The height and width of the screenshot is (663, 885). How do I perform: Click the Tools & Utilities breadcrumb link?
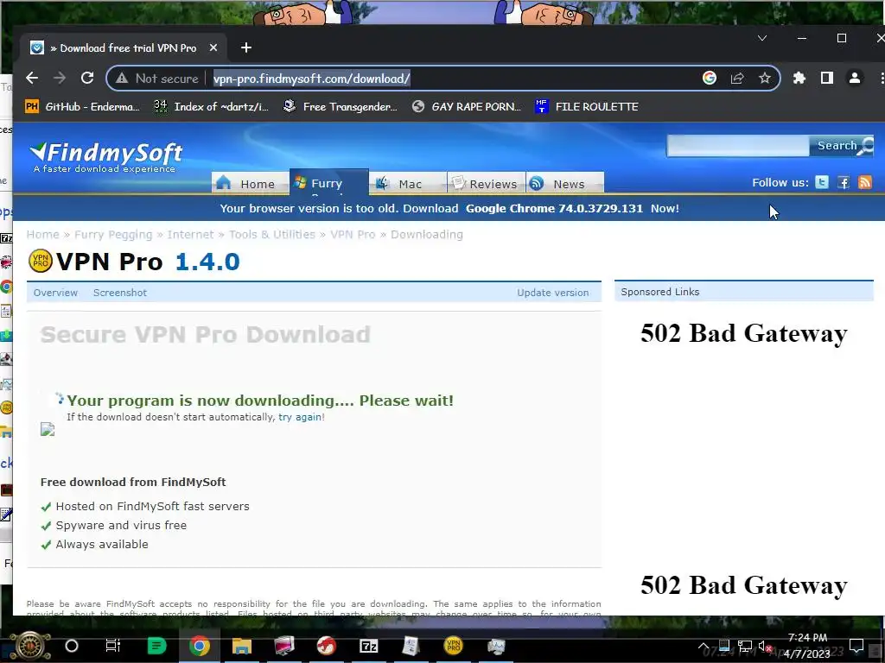(272, 235)
